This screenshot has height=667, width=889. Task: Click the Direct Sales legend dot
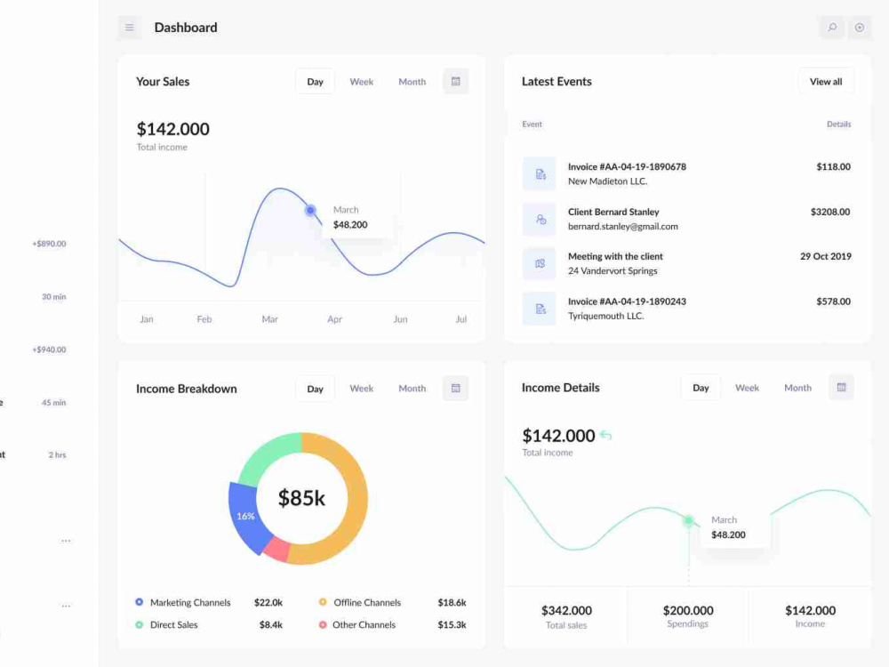pyautogui.click(x=140, y=624)
